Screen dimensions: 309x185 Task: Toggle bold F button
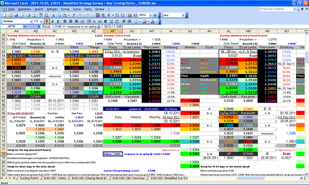pyautogui.click(x=47, y=21)
